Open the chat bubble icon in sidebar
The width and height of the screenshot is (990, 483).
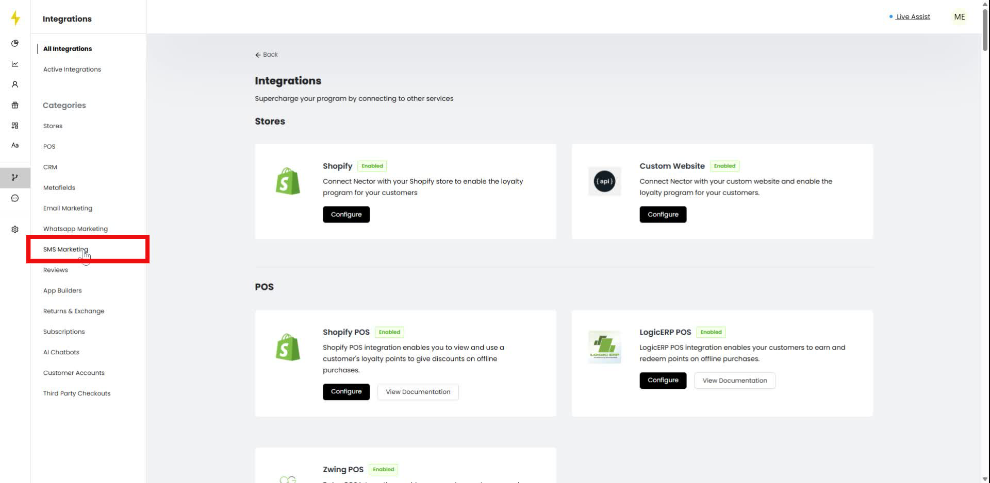click(15, 198)
